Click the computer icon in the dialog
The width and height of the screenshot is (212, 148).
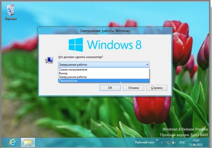tap(49, 60)
